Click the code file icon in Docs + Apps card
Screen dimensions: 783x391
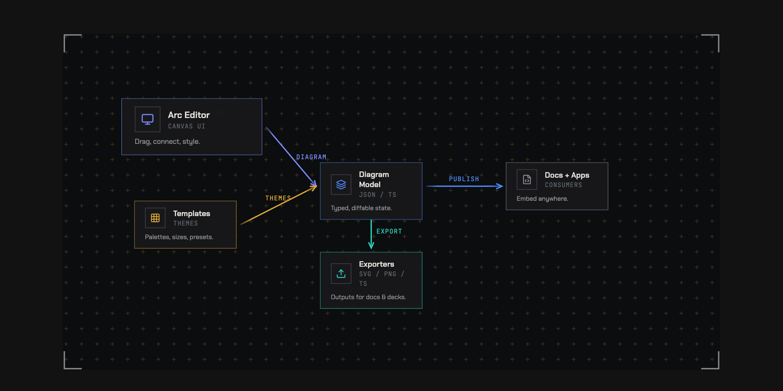[527, 179]
